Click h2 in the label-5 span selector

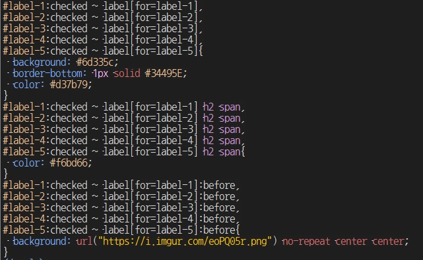tap(209, 151)
